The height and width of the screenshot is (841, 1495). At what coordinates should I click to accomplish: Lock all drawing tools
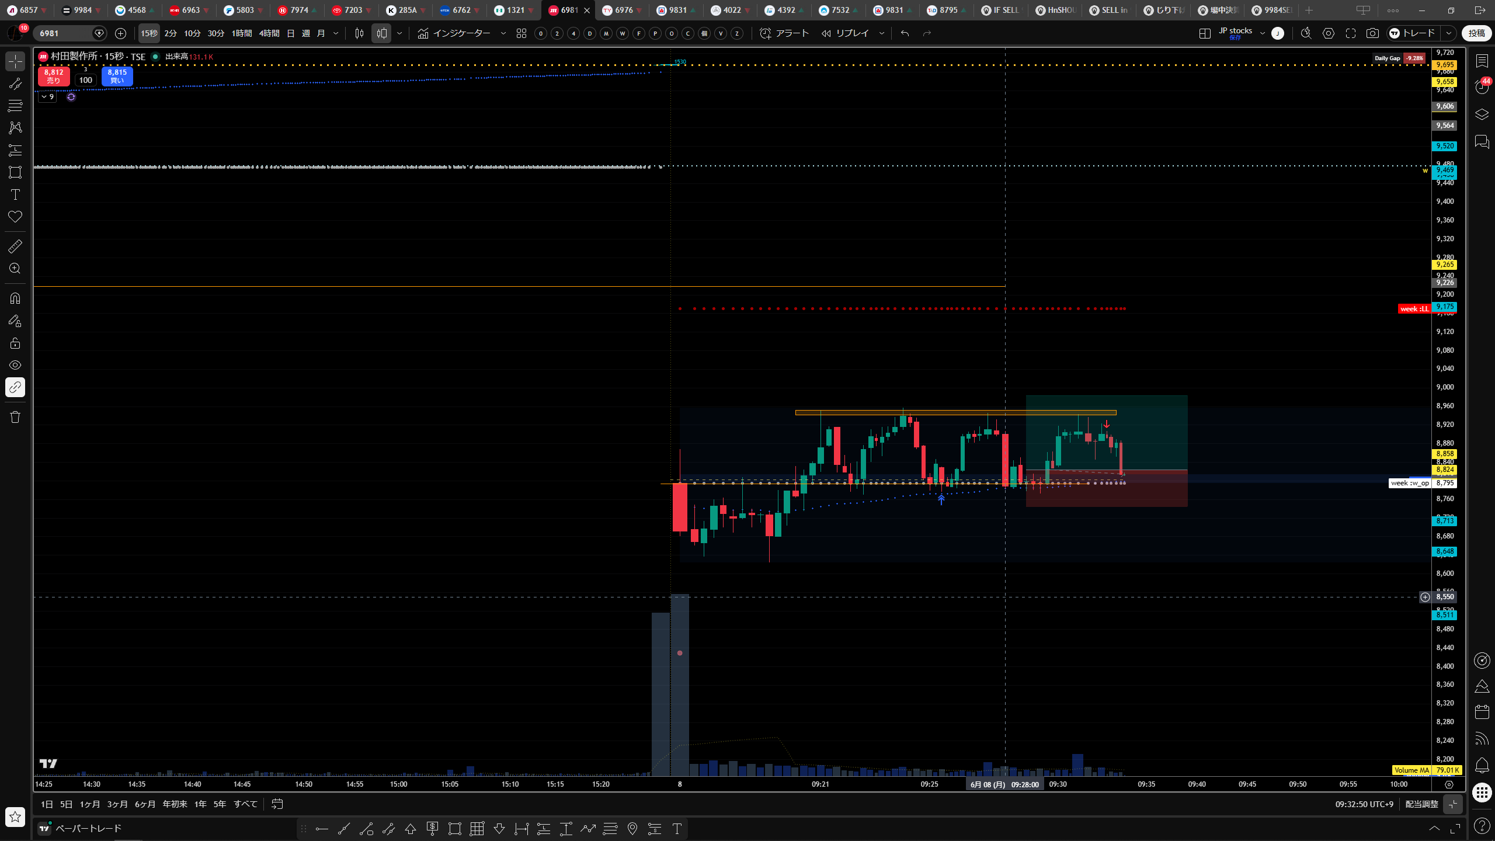click(15, 343)
